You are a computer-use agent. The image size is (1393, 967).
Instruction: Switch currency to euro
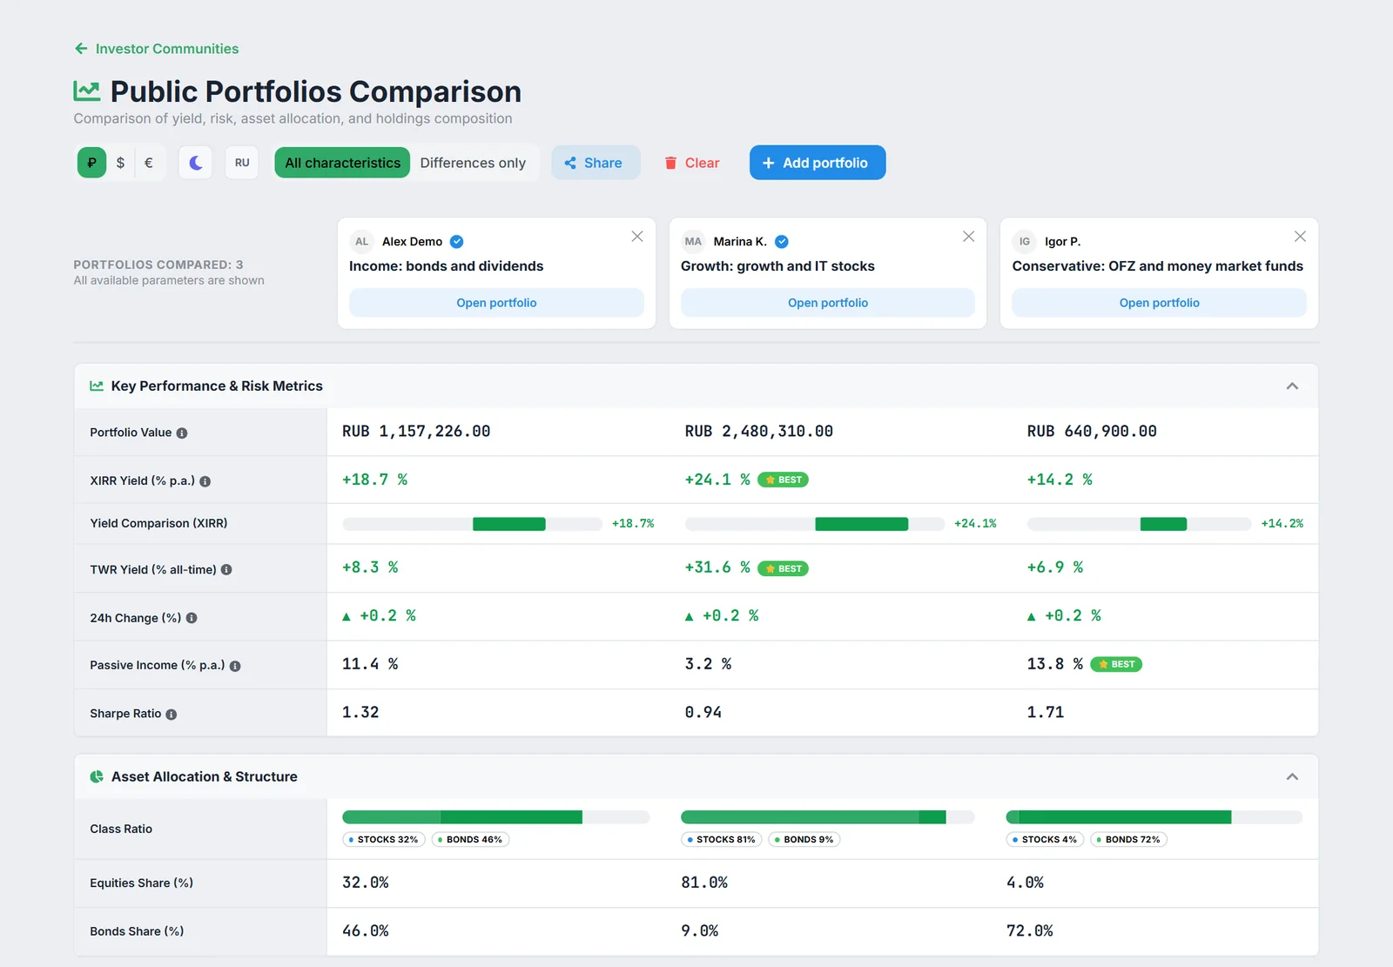[x=149, y=163]
